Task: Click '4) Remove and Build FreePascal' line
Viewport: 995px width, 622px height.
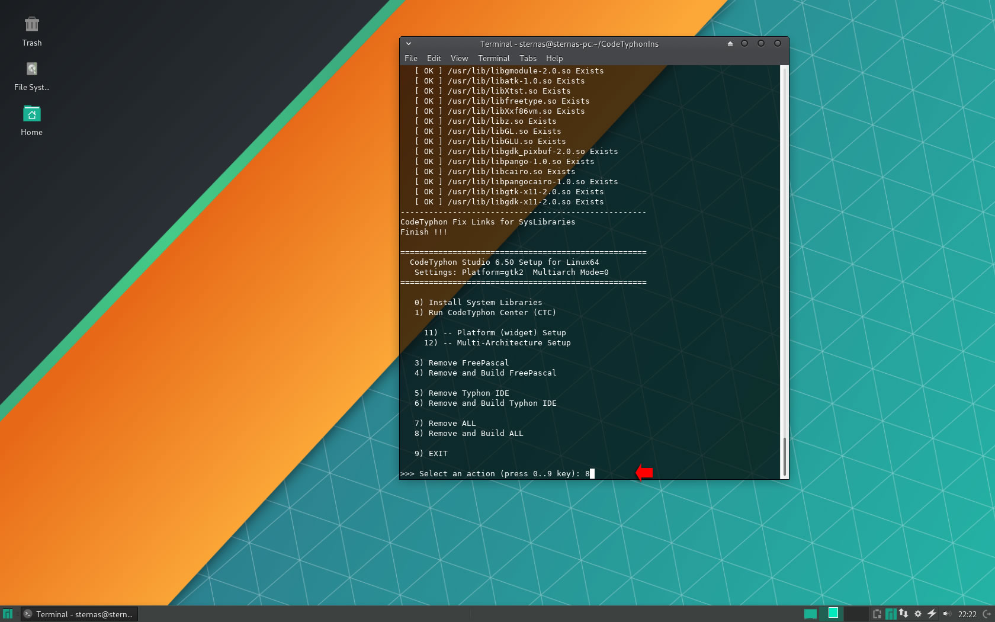Action: click(486, 373)
